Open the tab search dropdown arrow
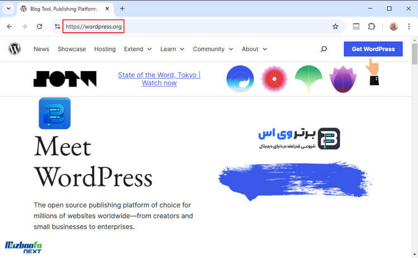This screenshot has width=418, height=258. [x=8, y=8]
